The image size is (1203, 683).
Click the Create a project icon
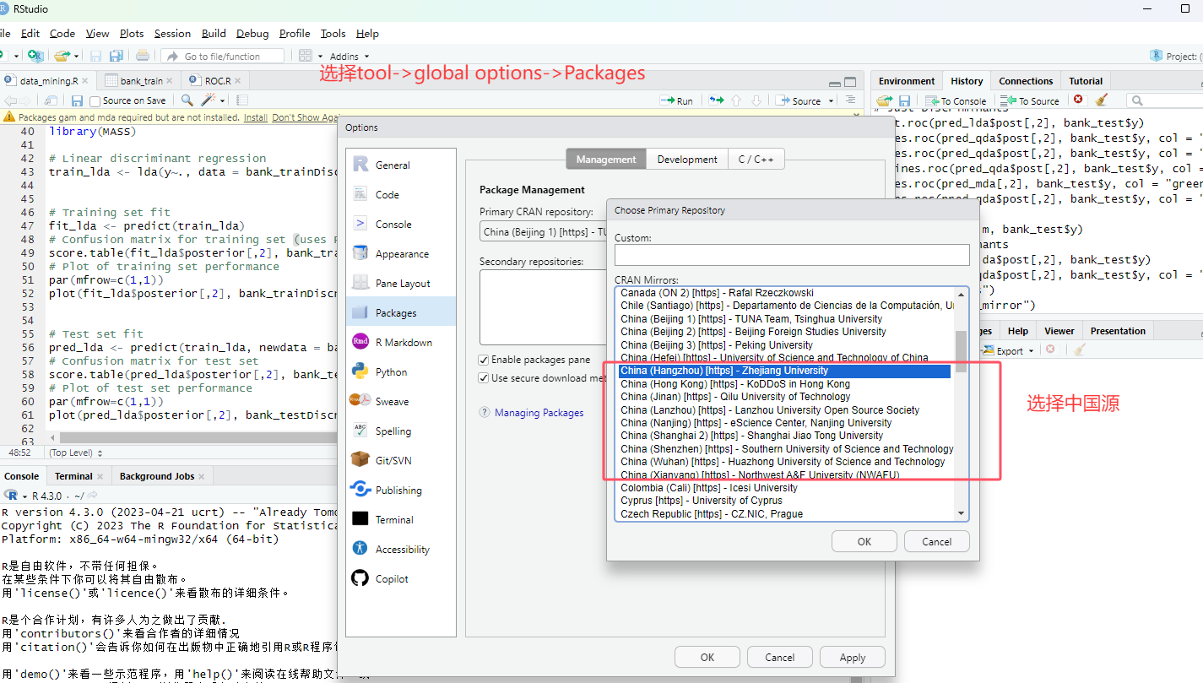click(35, 56)
